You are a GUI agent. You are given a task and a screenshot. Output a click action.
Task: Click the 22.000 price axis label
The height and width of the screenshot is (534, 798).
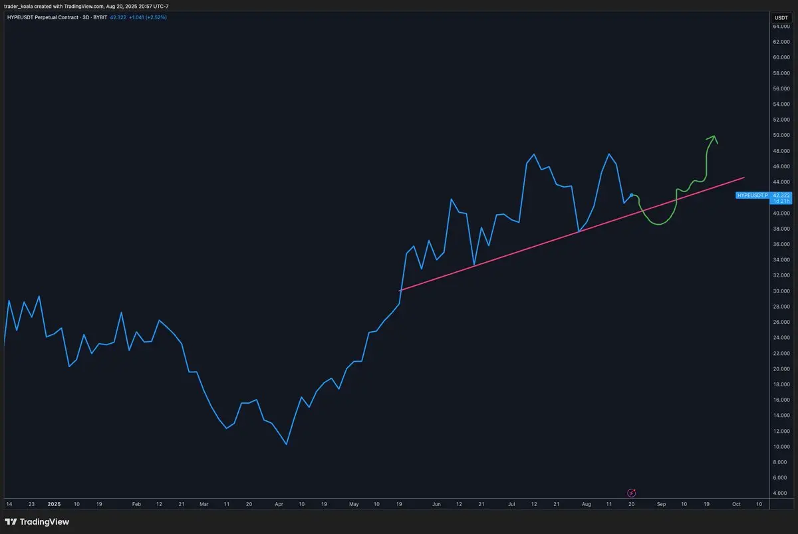click(x=781, y=354)
